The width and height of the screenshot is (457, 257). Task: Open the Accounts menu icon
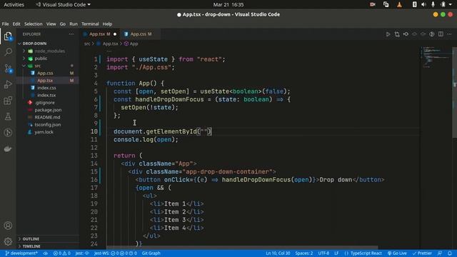pyautogui.click(x=8, y=226)
